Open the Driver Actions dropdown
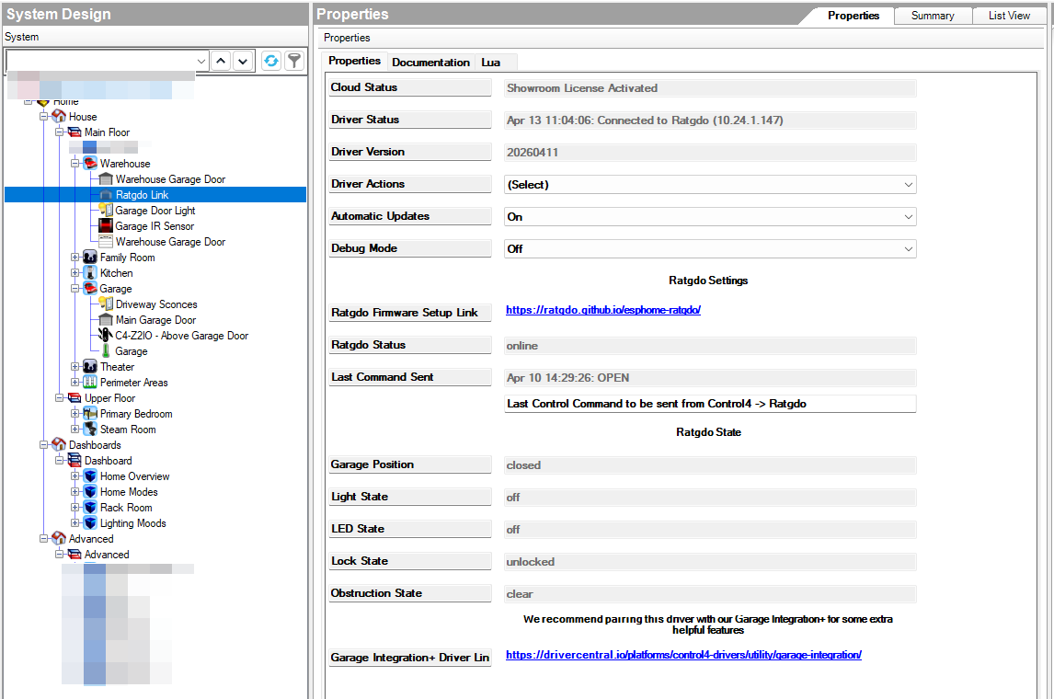 [x=710, y=185]
